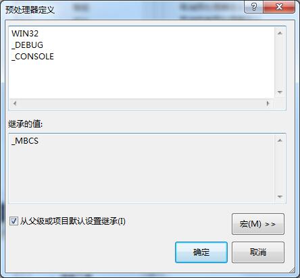Expand the 宏(M) macros panel
Image resolution: width=300 pixels, height=278 pixels.
tap(258, 224)
